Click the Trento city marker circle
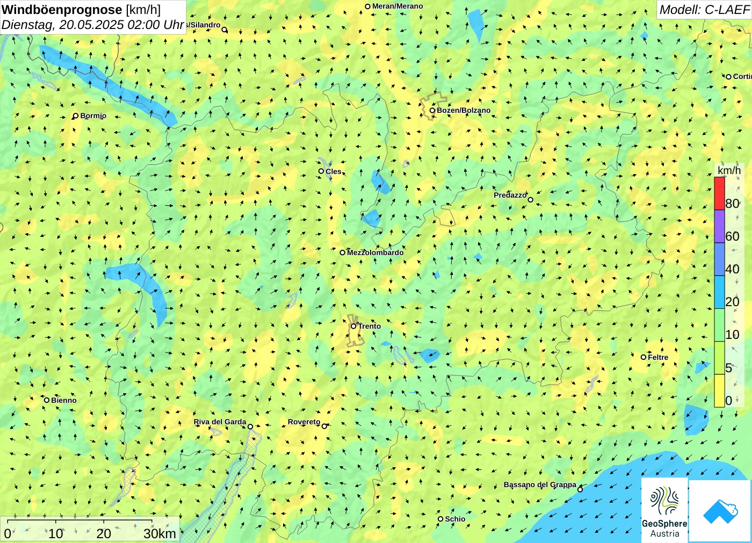 (x=353, y=326)
